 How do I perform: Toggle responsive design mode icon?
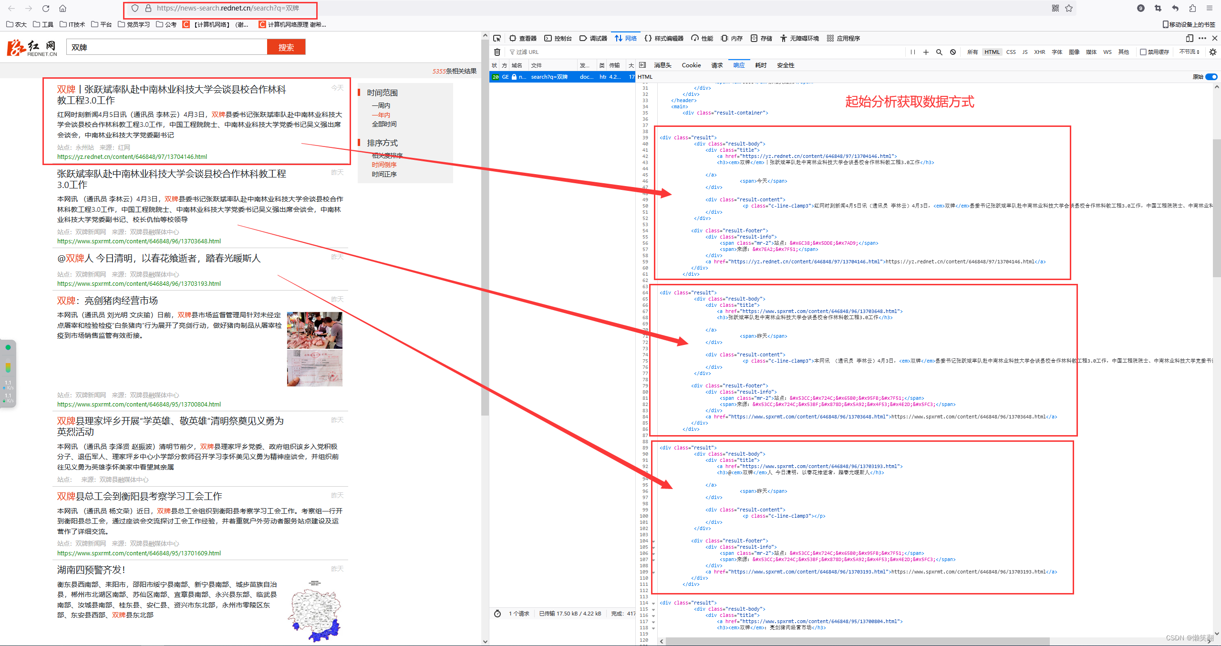tap(1190, 38)
